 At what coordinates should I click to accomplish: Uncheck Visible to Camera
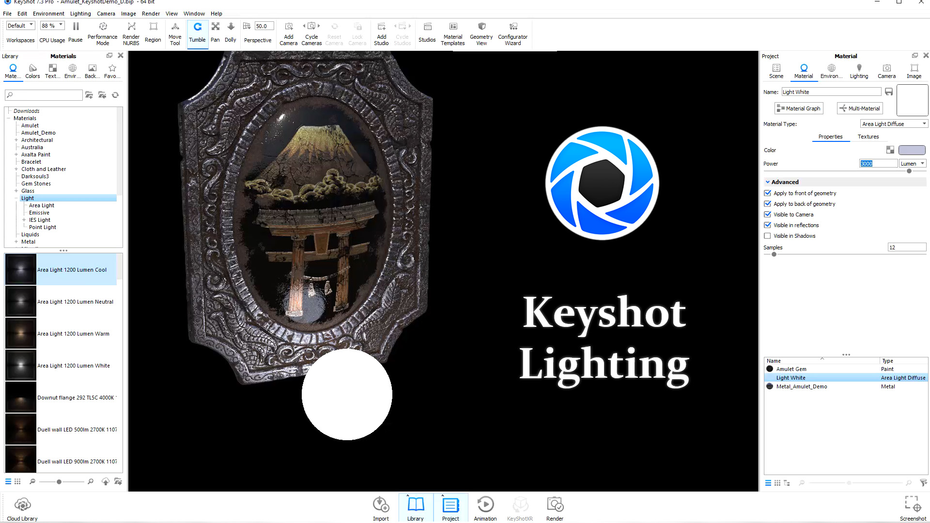[767, 215]
